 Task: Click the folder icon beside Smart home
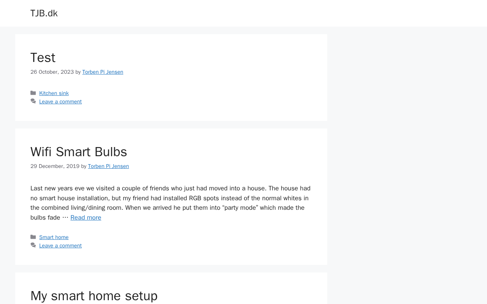tap(33, 237)
